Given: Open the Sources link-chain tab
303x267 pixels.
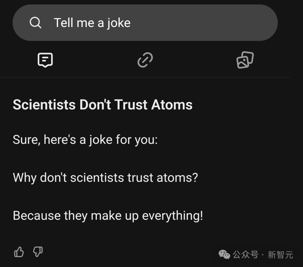Looking at the screenshot, I should click(145, 60).
